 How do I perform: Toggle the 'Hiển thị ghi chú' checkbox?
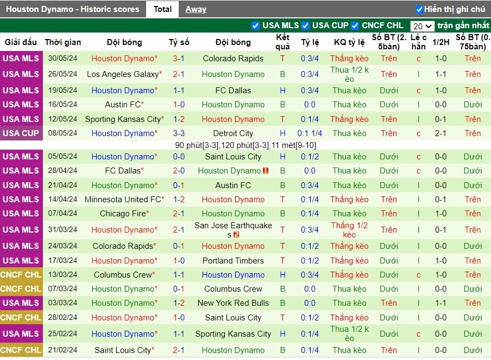tap(419, 9)
